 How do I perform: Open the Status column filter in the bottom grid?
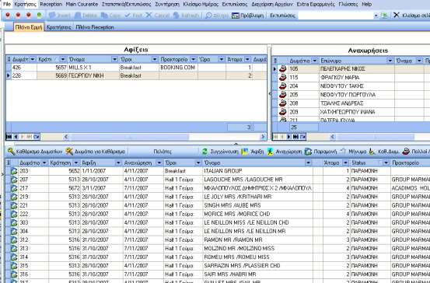[x=386, y=163]
